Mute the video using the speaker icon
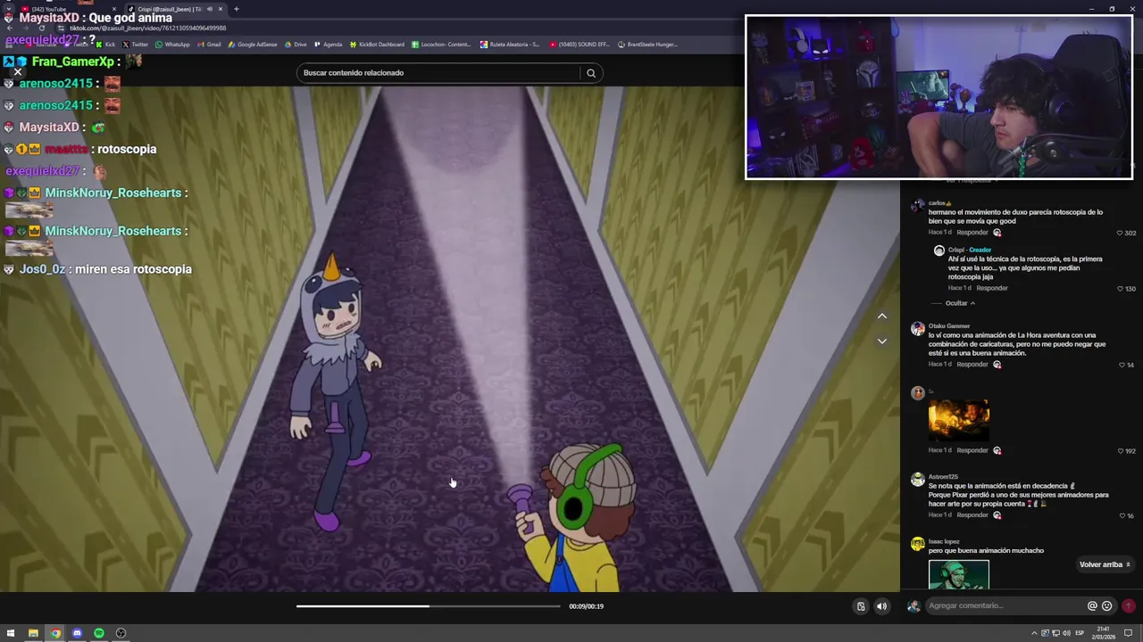 [881, 606]
